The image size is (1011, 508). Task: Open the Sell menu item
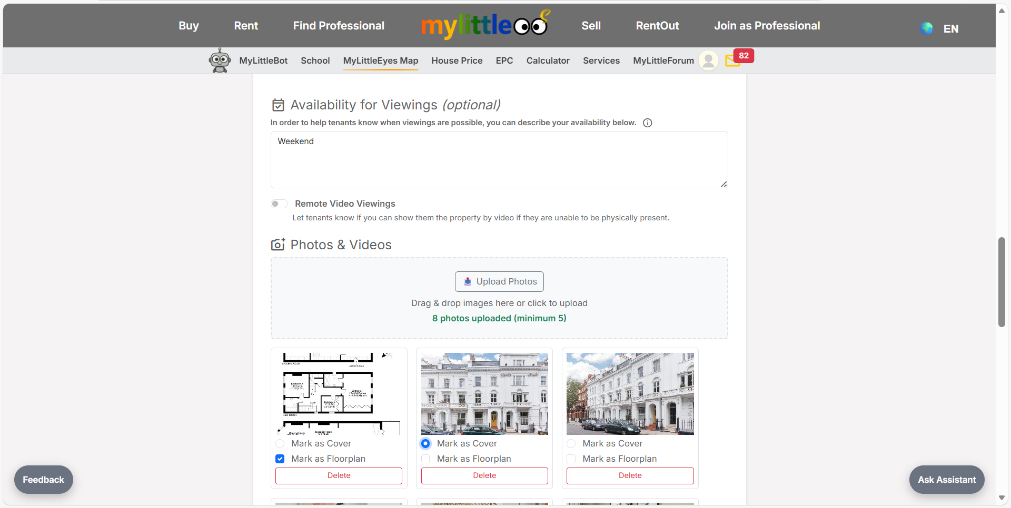point(591,25)
